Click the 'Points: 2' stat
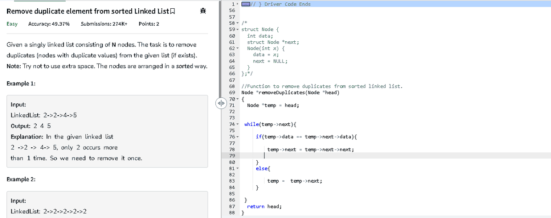 (149, 24)
